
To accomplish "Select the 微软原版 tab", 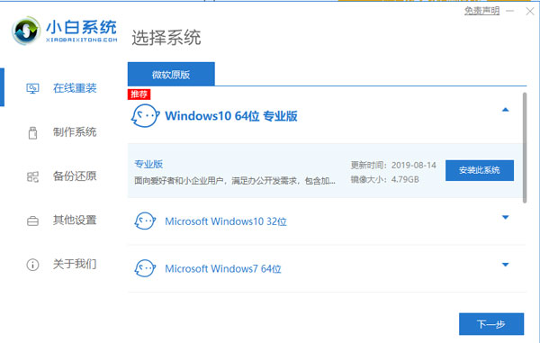I will 171,74.
